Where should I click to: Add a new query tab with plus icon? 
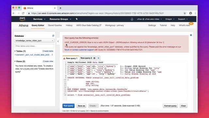click(x=98, y=58)
